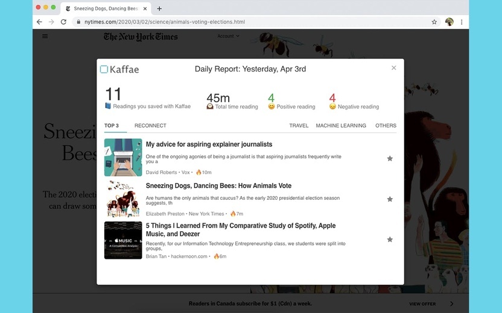
Task: Star the explainer journalists article
Action: pyautogui.click(x=390, y=158)
